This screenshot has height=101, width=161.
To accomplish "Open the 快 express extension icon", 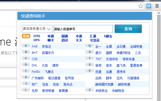I will [149, 6].
